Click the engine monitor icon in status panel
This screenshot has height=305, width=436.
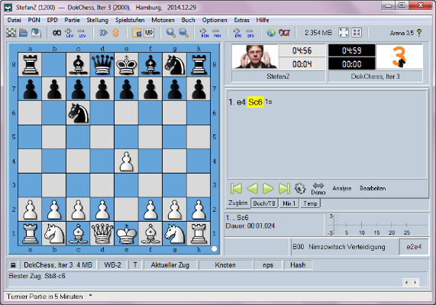click(x=13, y=265)
